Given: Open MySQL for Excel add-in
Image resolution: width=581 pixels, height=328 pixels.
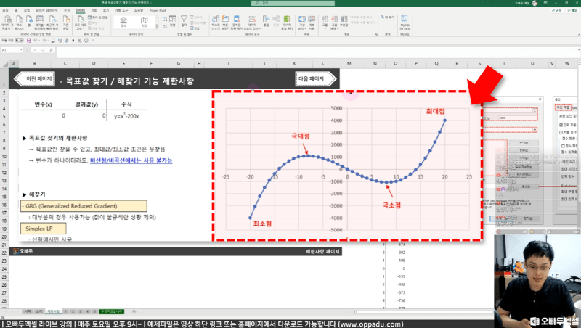Looking at the screenshot, I should point(405,22).
